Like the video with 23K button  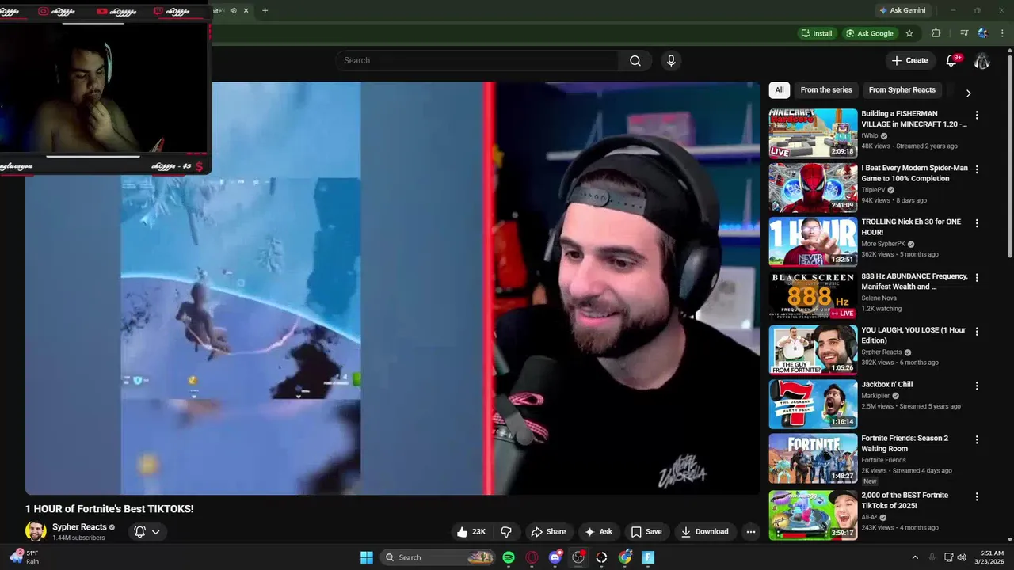pos(471,532)
